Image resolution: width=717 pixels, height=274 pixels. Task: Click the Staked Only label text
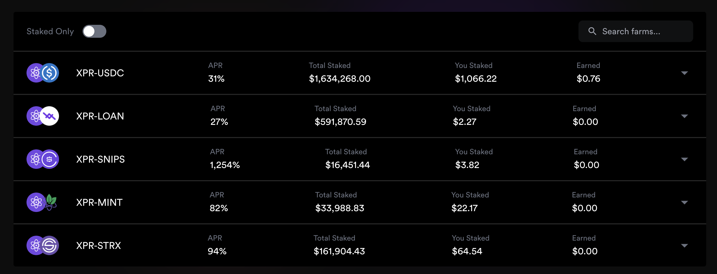[50, 31]
